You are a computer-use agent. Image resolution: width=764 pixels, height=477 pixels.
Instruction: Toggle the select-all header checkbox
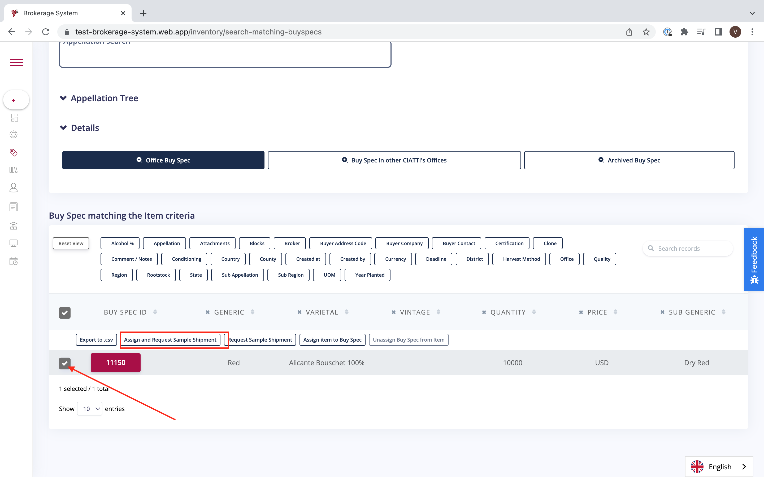tap(65, 313)
